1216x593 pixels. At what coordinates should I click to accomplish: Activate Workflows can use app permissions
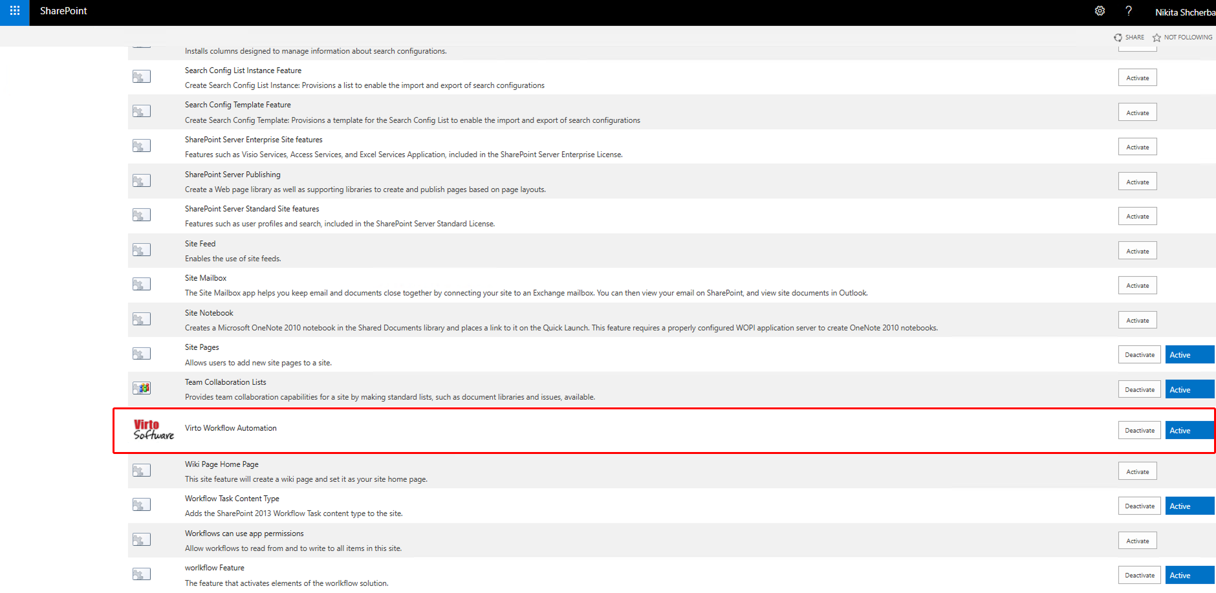(x=1137, y=540)
